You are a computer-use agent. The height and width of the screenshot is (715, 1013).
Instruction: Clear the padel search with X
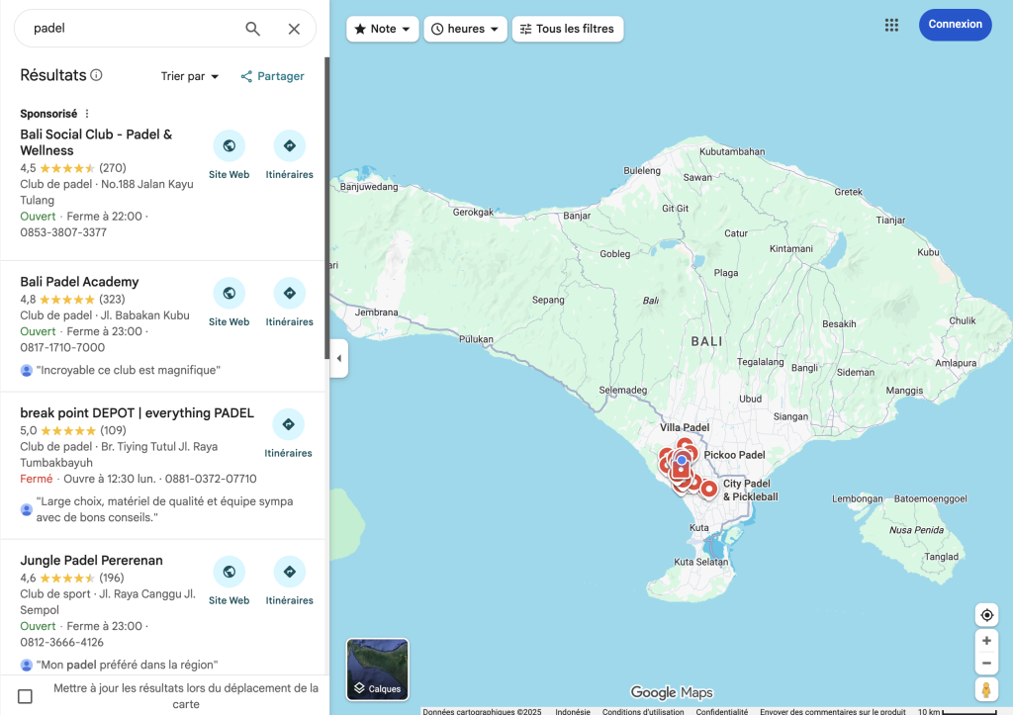coord(294,29)
